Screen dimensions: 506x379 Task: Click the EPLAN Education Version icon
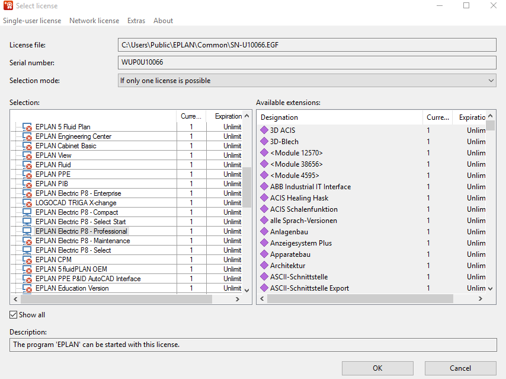(x=27, y=288)
